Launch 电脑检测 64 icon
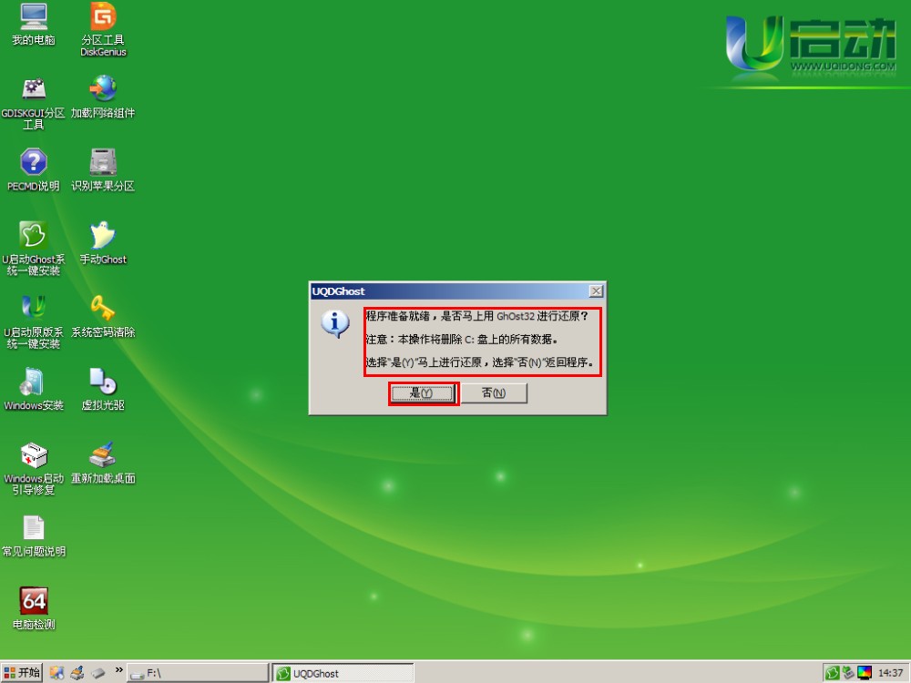The width and height of the screenshot is (911, 683). coord(33,608)
